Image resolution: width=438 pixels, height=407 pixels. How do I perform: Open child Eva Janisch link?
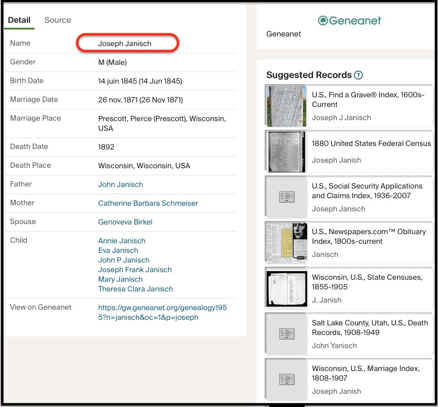click(x=118, y=250)
